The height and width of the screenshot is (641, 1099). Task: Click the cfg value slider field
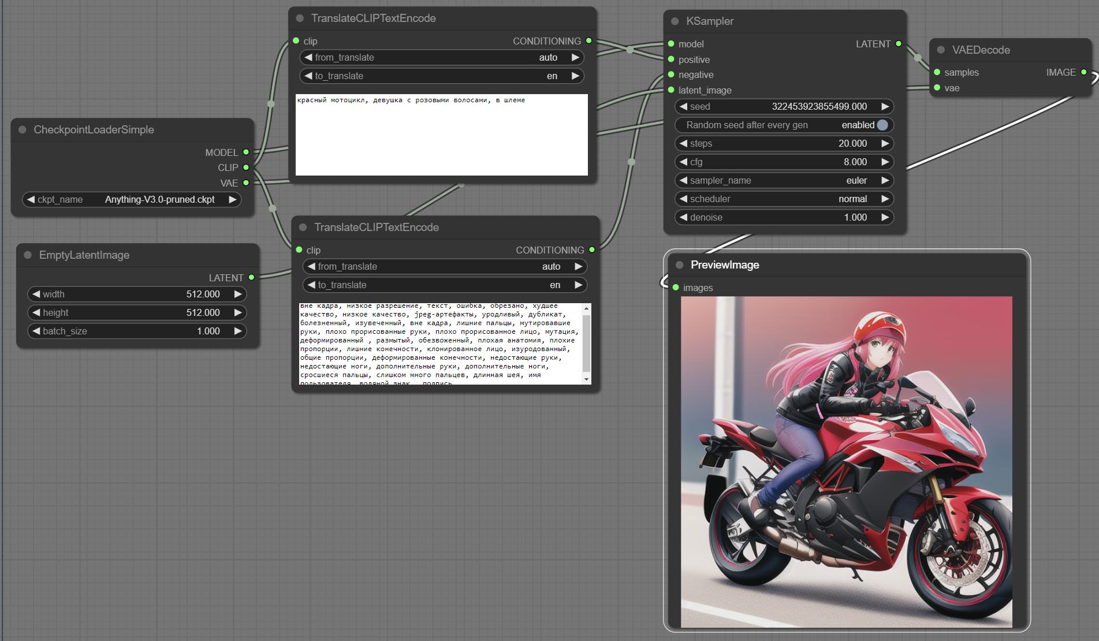[x=784, y=162]
